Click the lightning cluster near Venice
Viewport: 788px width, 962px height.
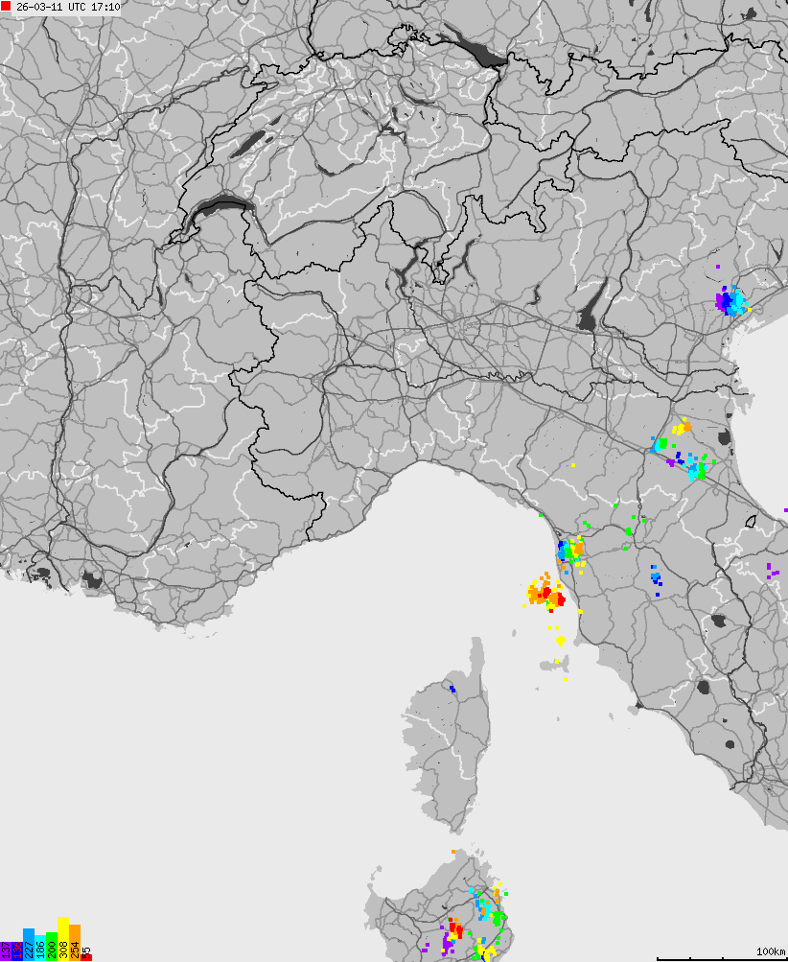pyautogui.click(x=731, y=302)
